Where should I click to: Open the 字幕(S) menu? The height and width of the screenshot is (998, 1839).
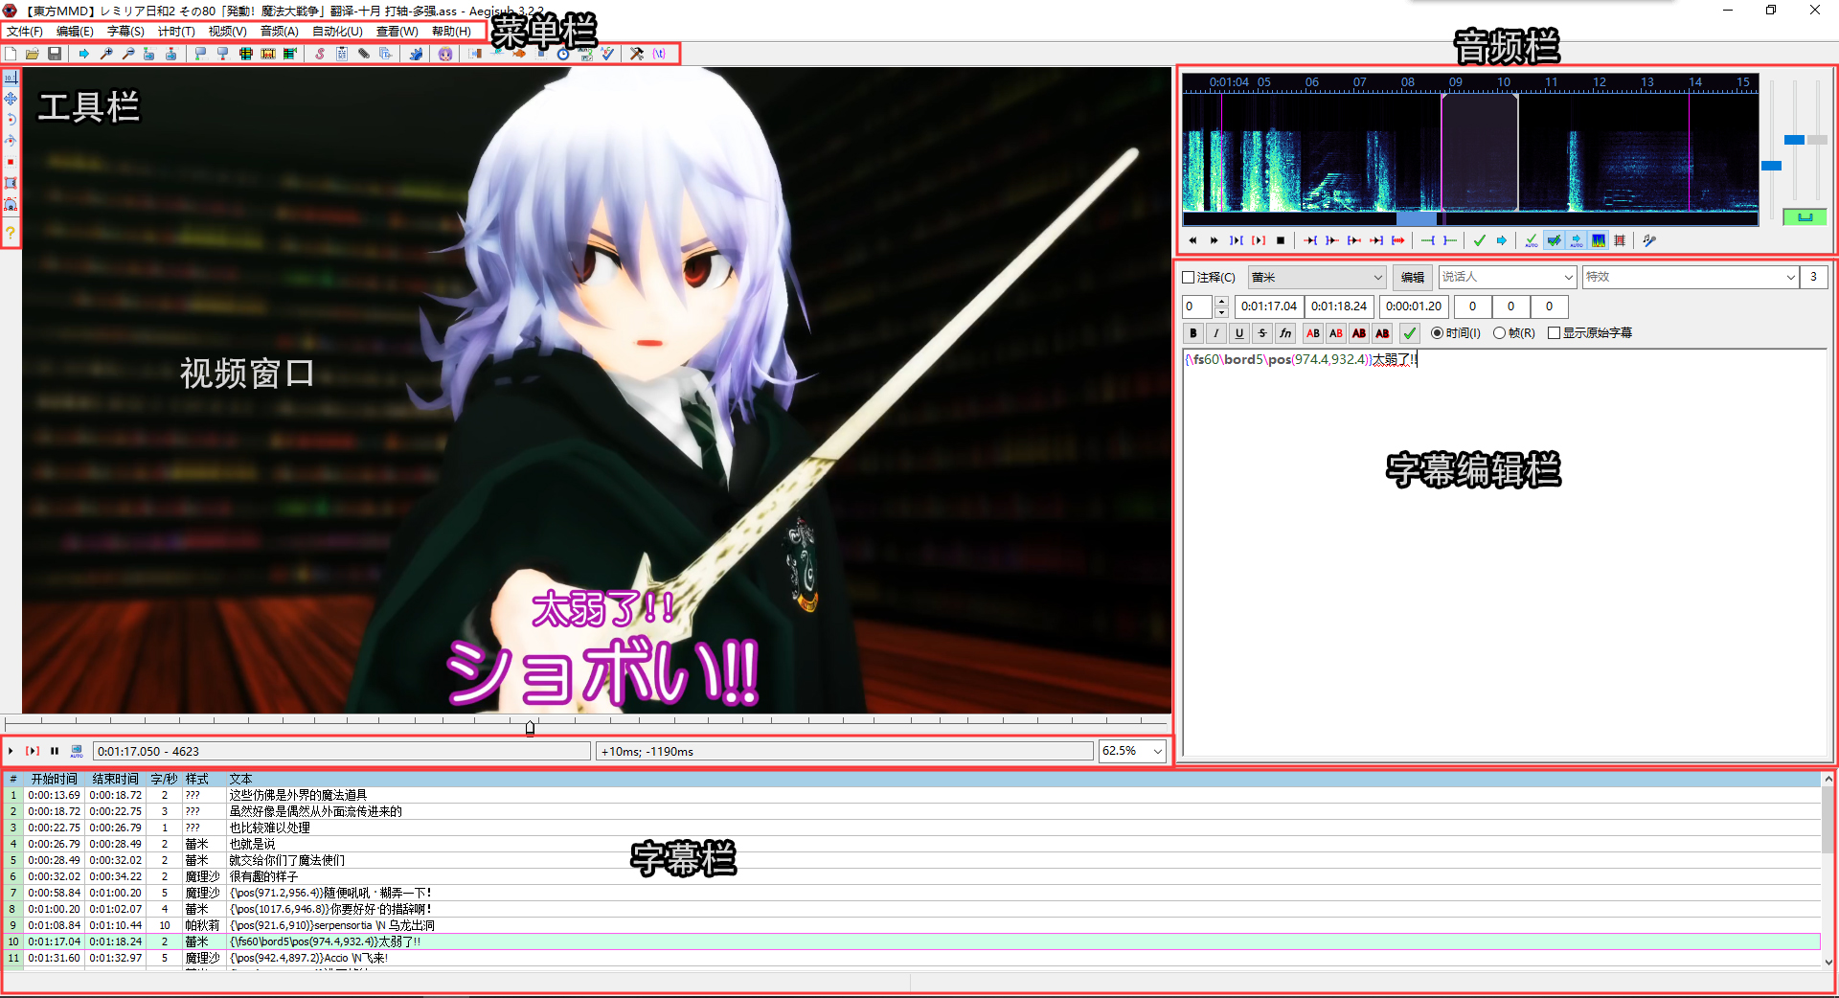[x=125, y=32]
